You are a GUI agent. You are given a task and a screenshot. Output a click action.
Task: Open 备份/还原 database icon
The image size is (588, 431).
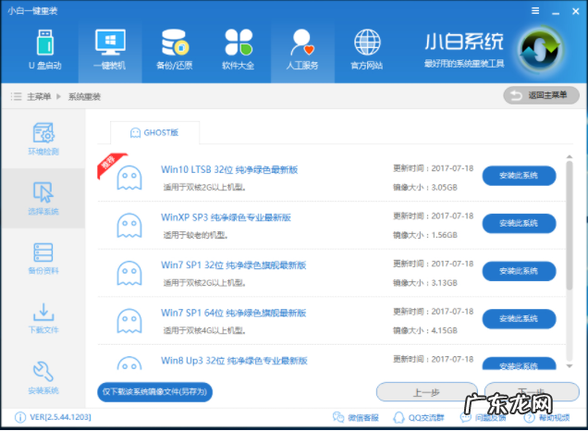[175, 43]
